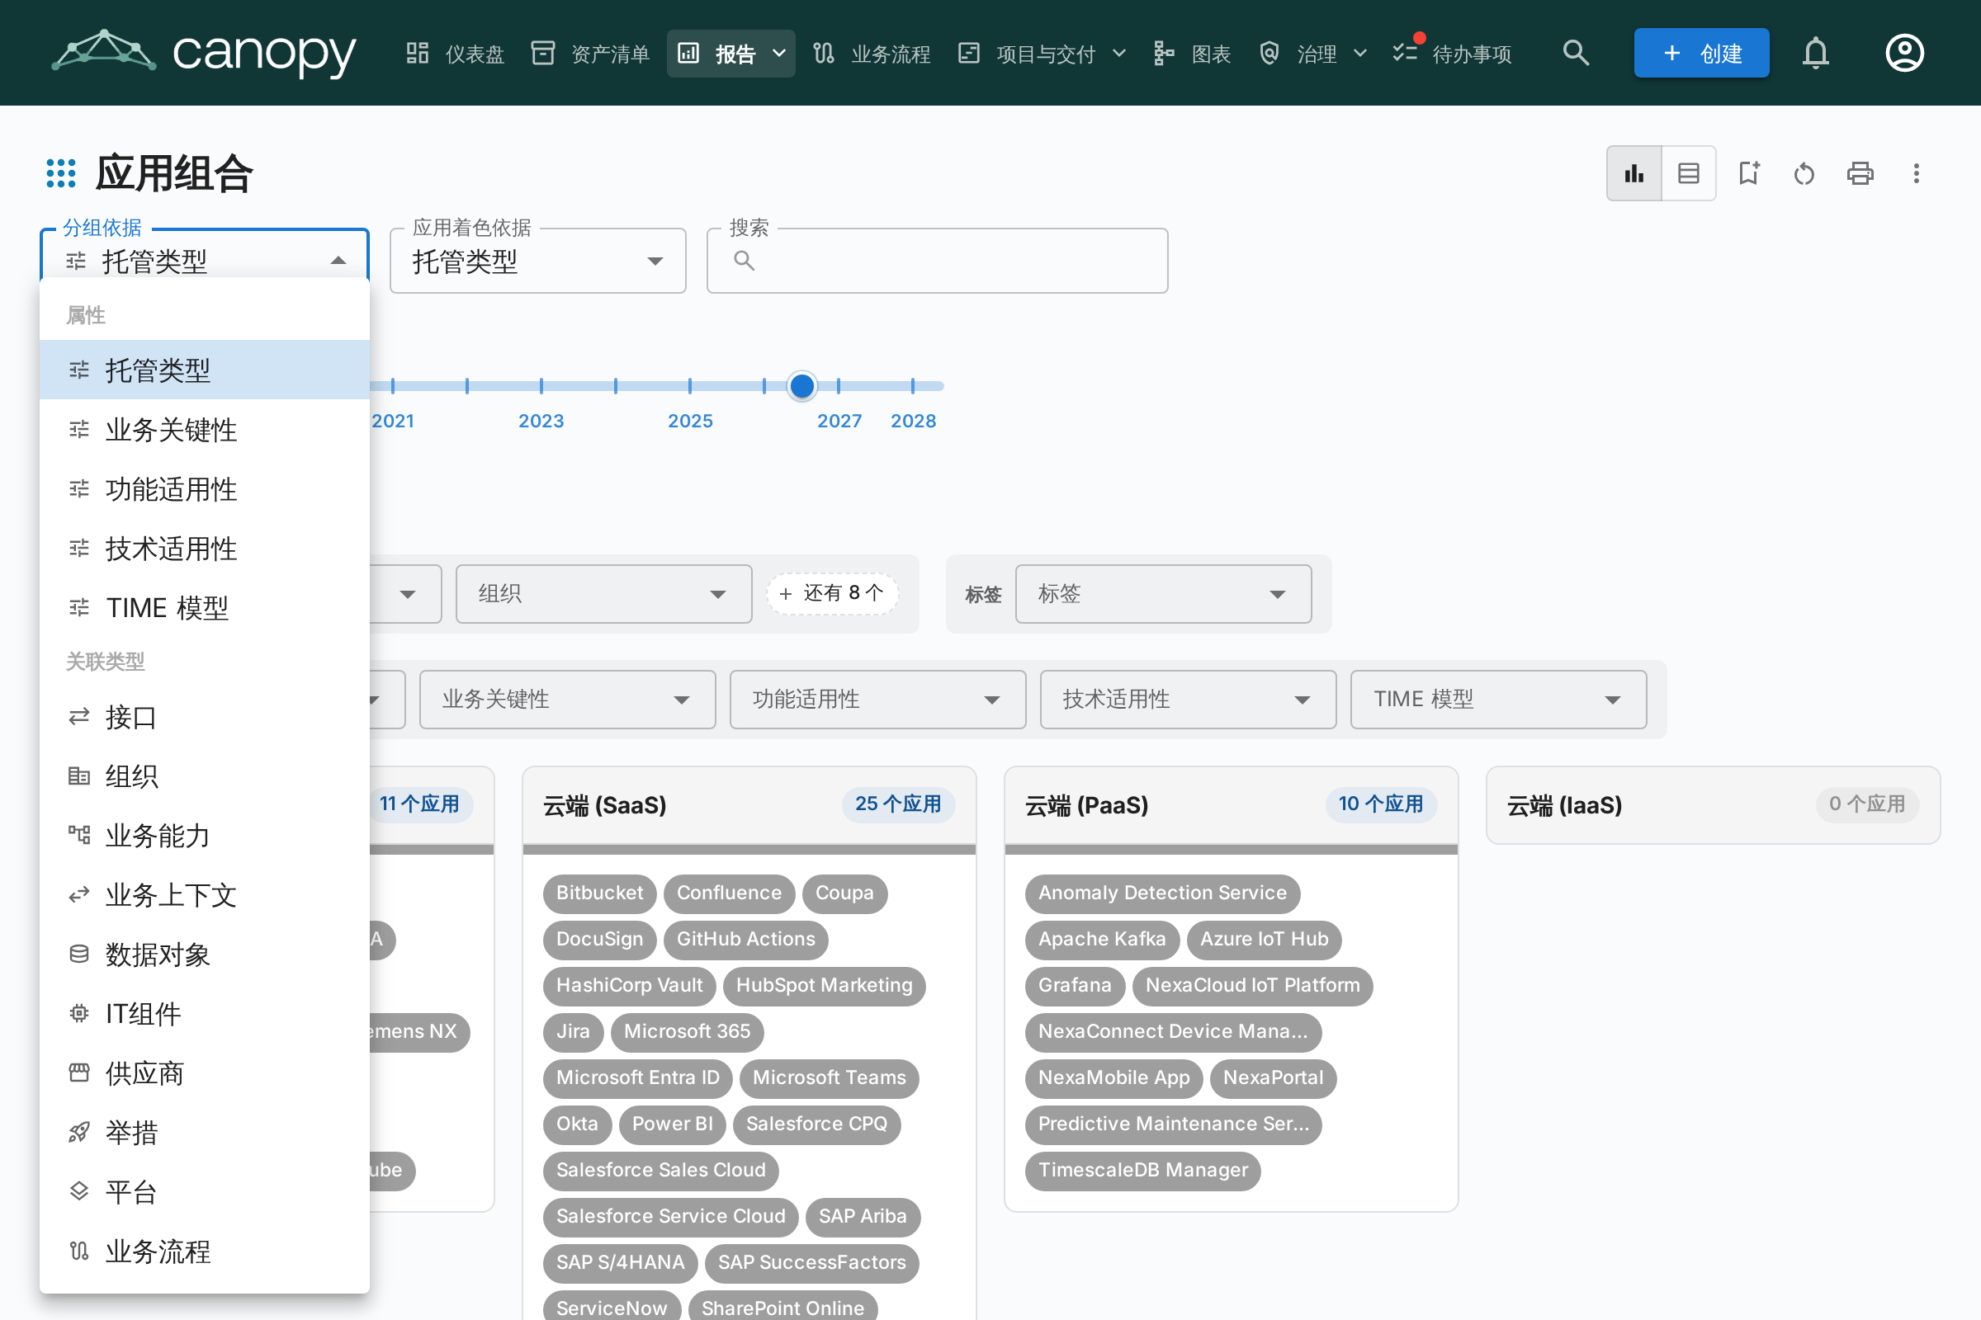The height and width of the screenshot is (1320, 1981).
Task: Click the 25 个应用 SaaS count badge
Action: click(x=898, y=804)
